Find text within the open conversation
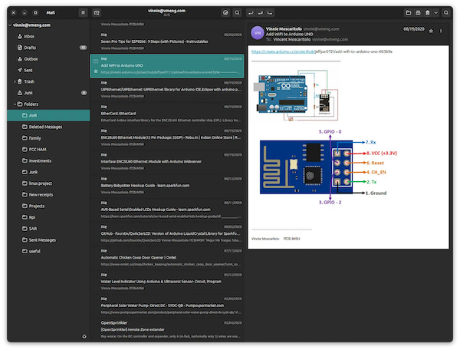The width and height of the screenshot is (460, 350). pyautogui.click(x=446, y=12)
